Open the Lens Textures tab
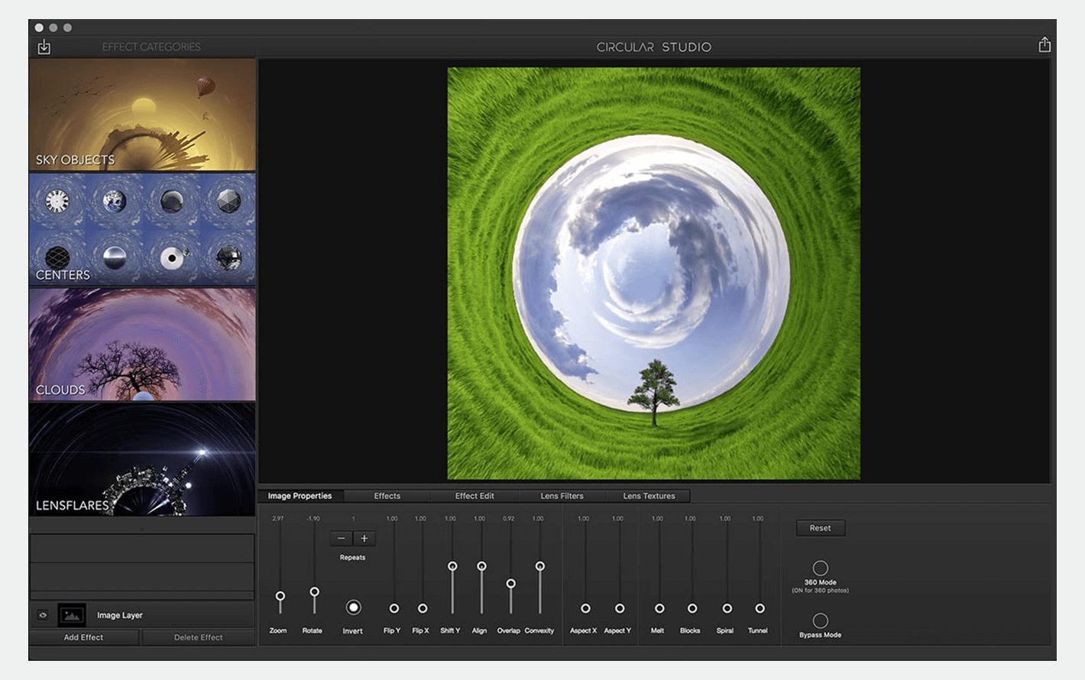The height and width of the screenshot is (680, 1085). (649, 496)
